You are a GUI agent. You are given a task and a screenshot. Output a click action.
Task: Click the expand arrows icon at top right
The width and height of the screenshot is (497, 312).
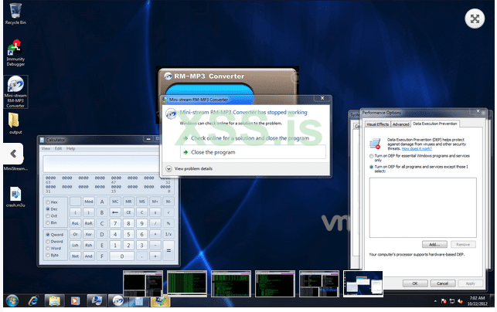click(473, 20)
